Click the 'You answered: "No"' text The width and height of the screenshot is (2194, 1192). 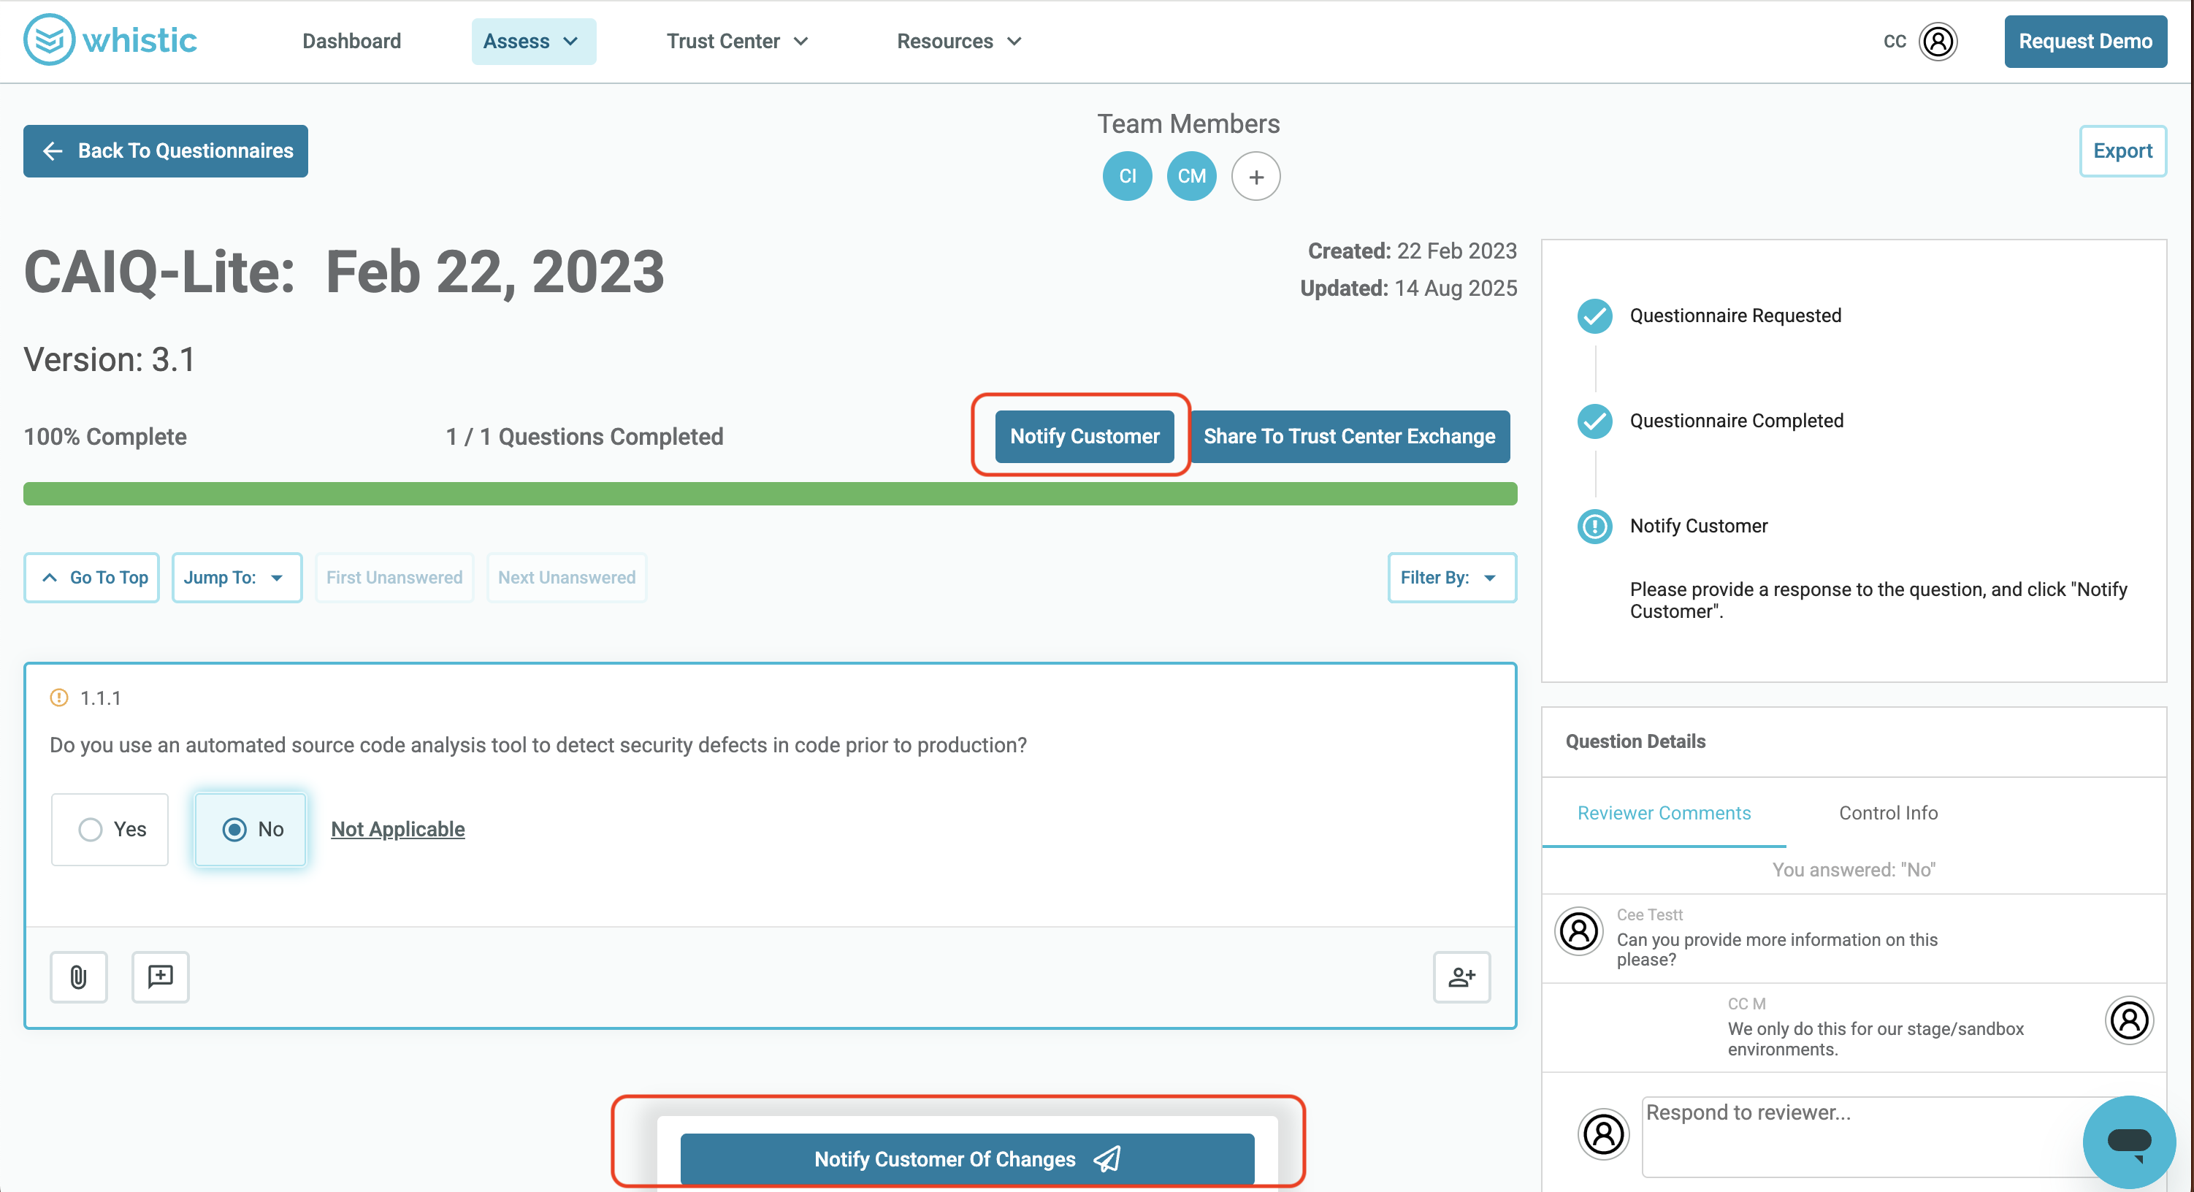point(1854,869)
